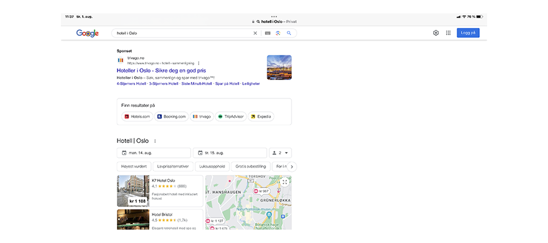Apply the Luksusopphold filter
This screenshot has height=243, width=548.
tap(212, 166)
